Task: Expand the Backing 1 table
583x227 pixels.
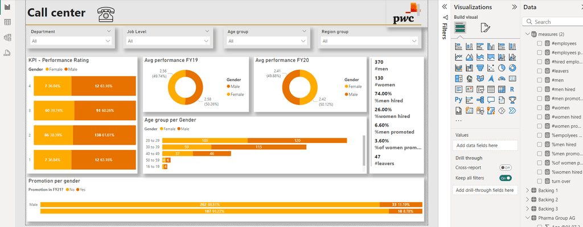Action: click(527, 190)
